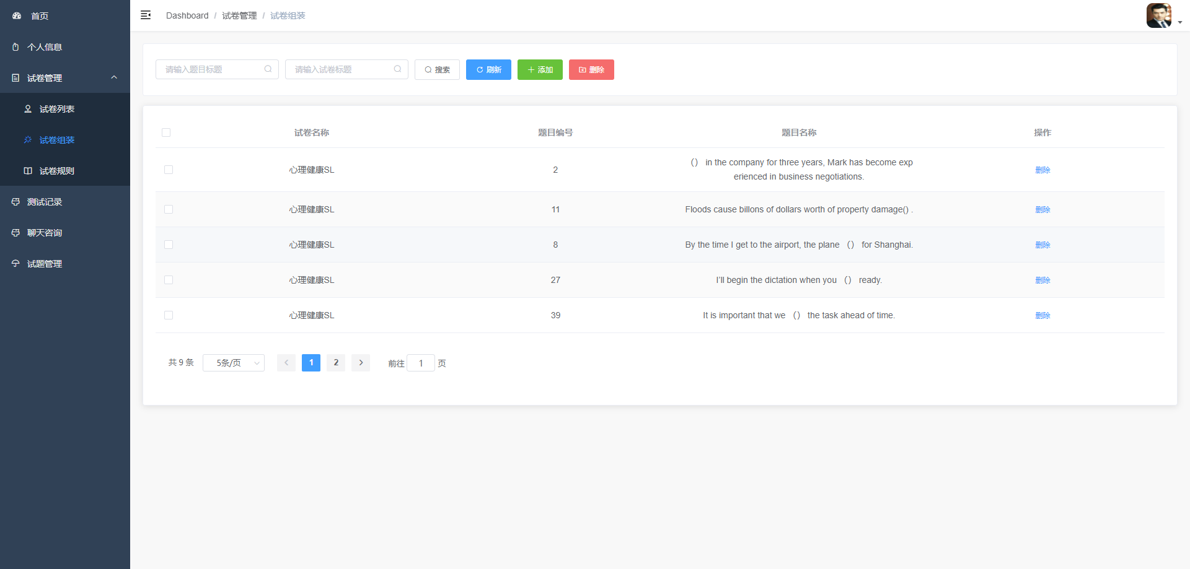Click the hamburger menu collapse icon
This screenshot has width=1190, height=569.
point(146,15)
